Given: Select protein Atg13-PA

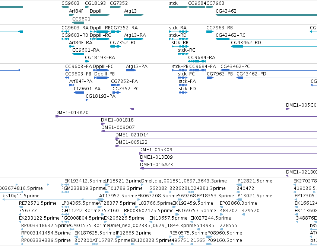Looking at the screenshot, I should pos(131,70).
